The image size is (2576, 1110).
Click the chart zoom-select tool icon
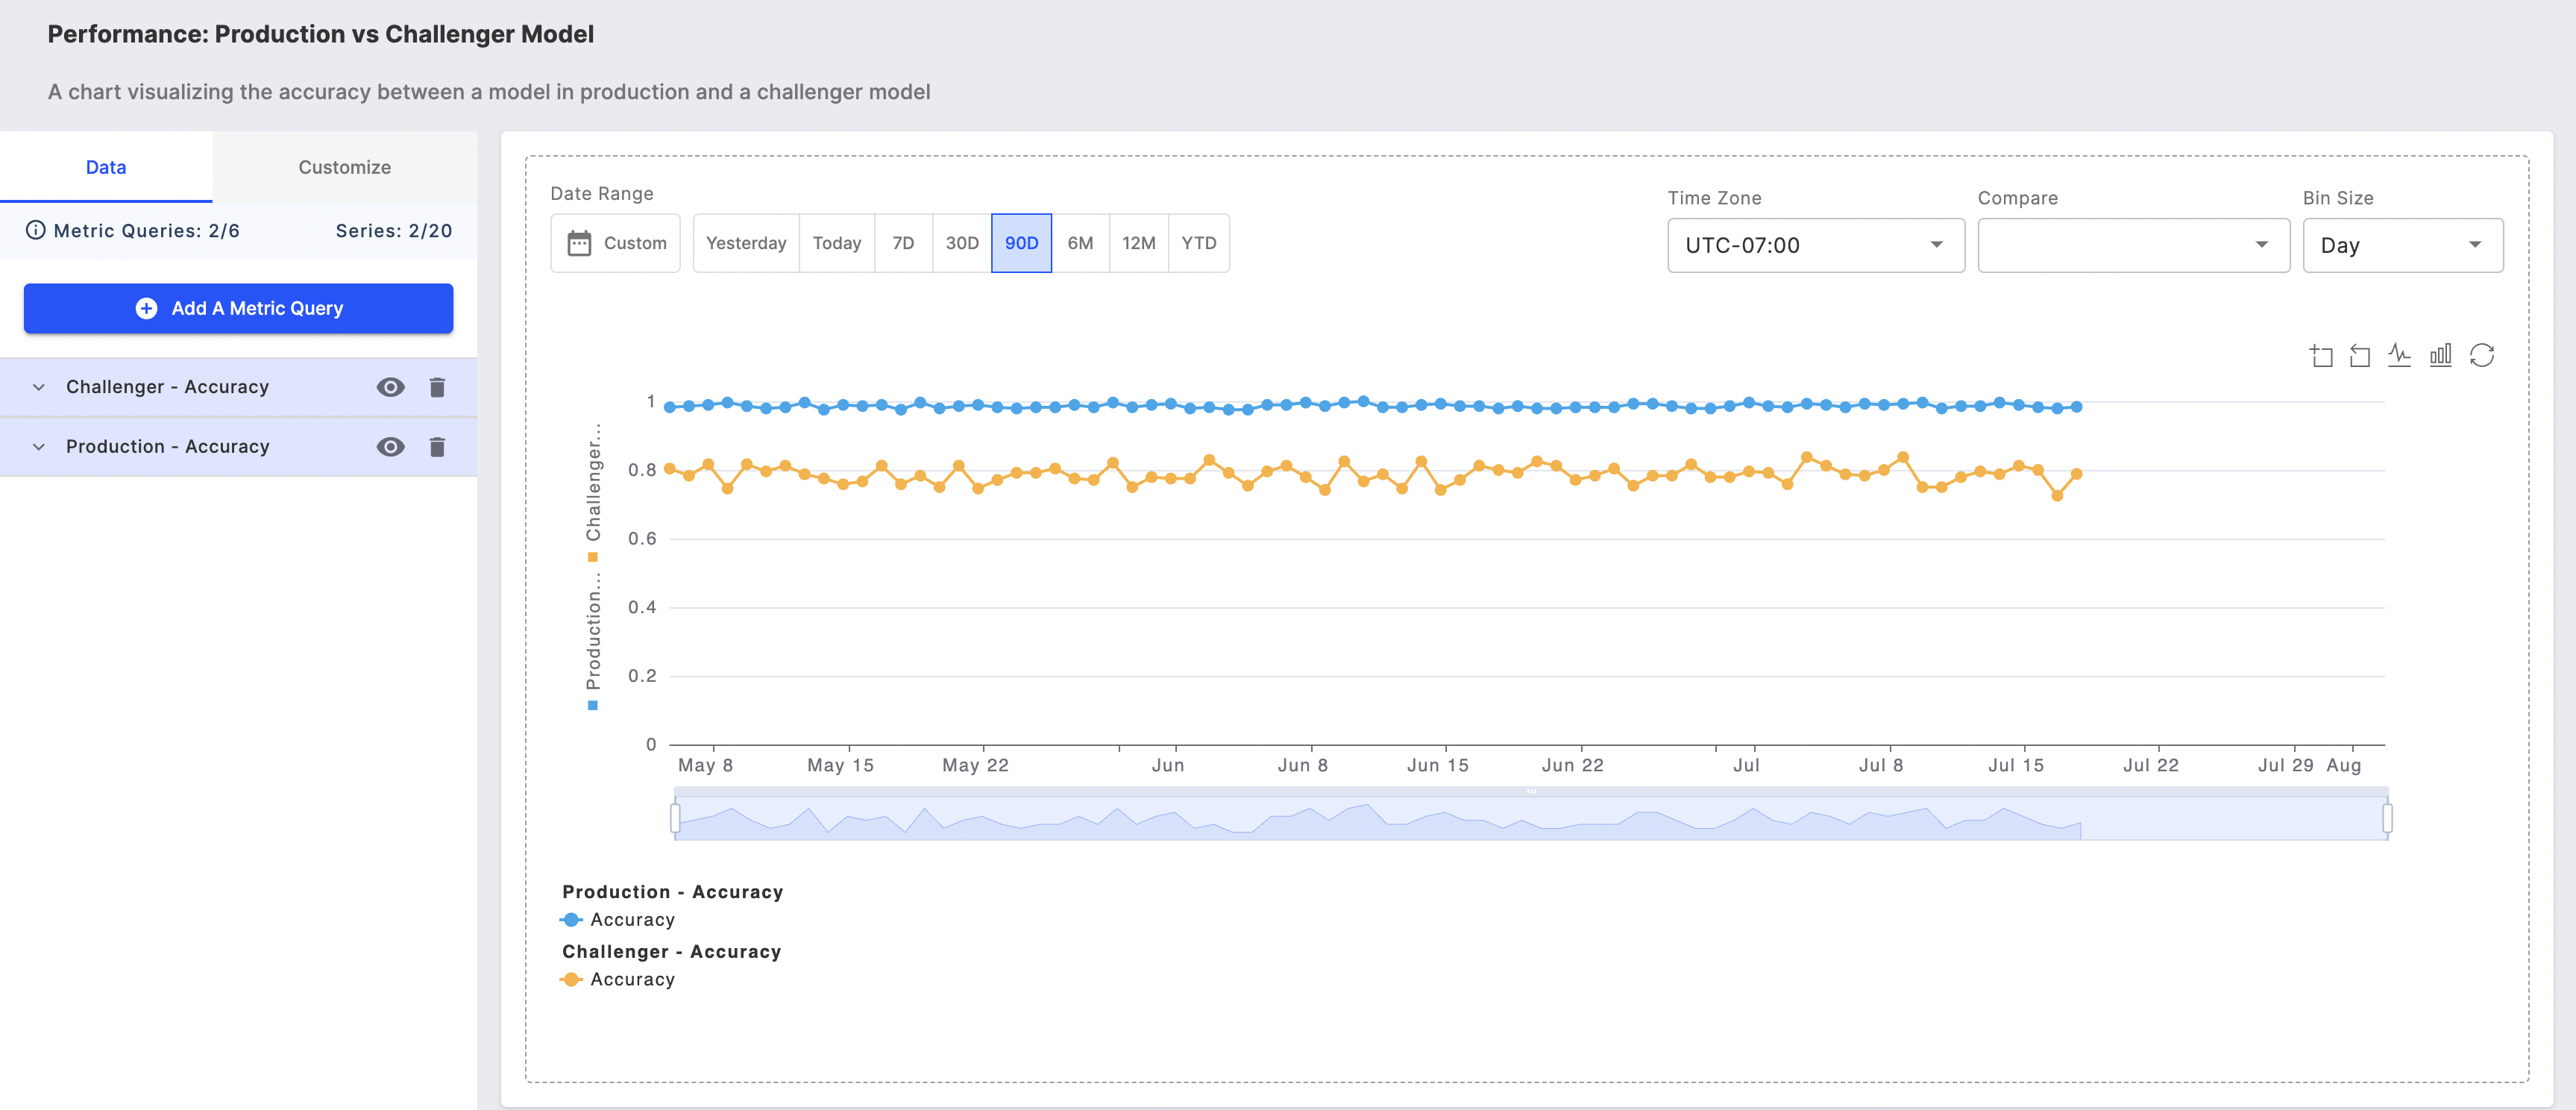coord(2321,356)
